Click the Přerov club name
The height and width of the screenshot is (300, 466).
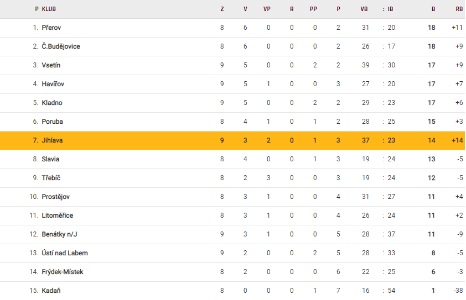(x=51, y=28)
